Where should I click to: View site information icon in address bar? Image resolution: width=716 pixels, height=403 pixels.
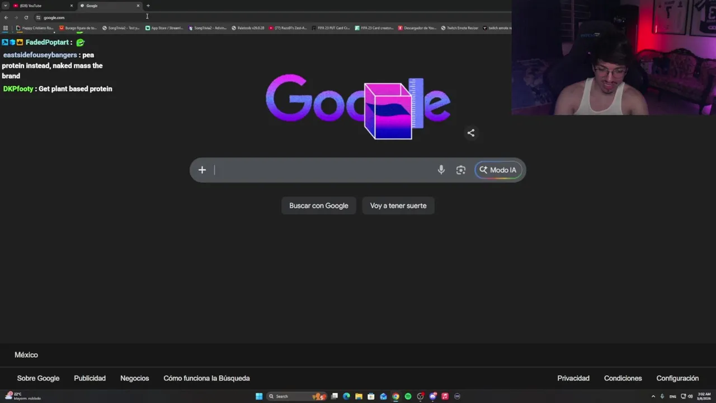pos(38,17)
